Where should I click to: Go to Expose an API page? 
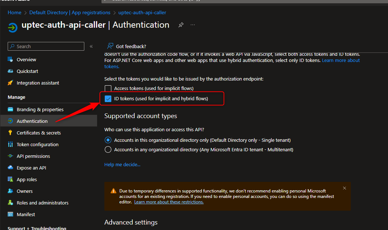(x=31, y=168)
